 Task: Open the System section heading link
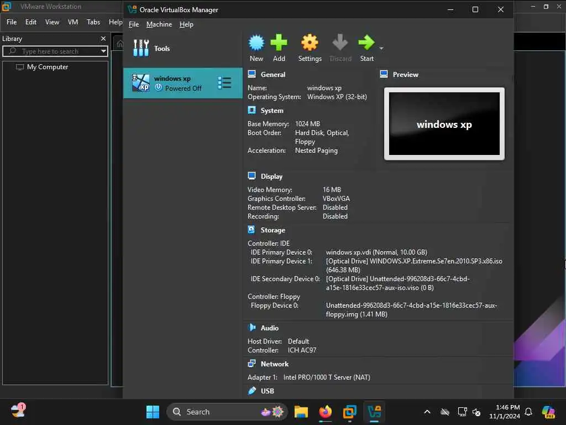point(272,111)
